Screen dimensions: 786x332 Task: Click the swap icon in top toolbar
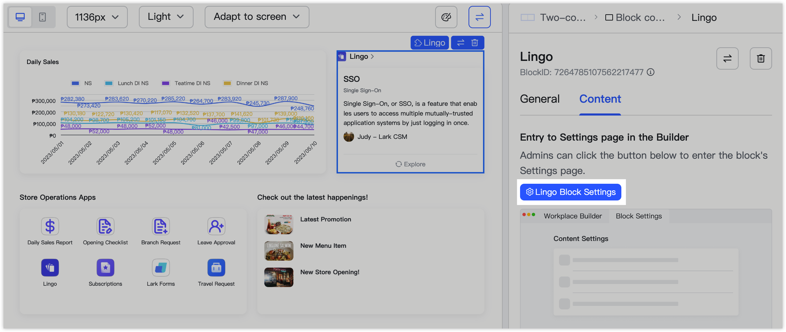479,17
